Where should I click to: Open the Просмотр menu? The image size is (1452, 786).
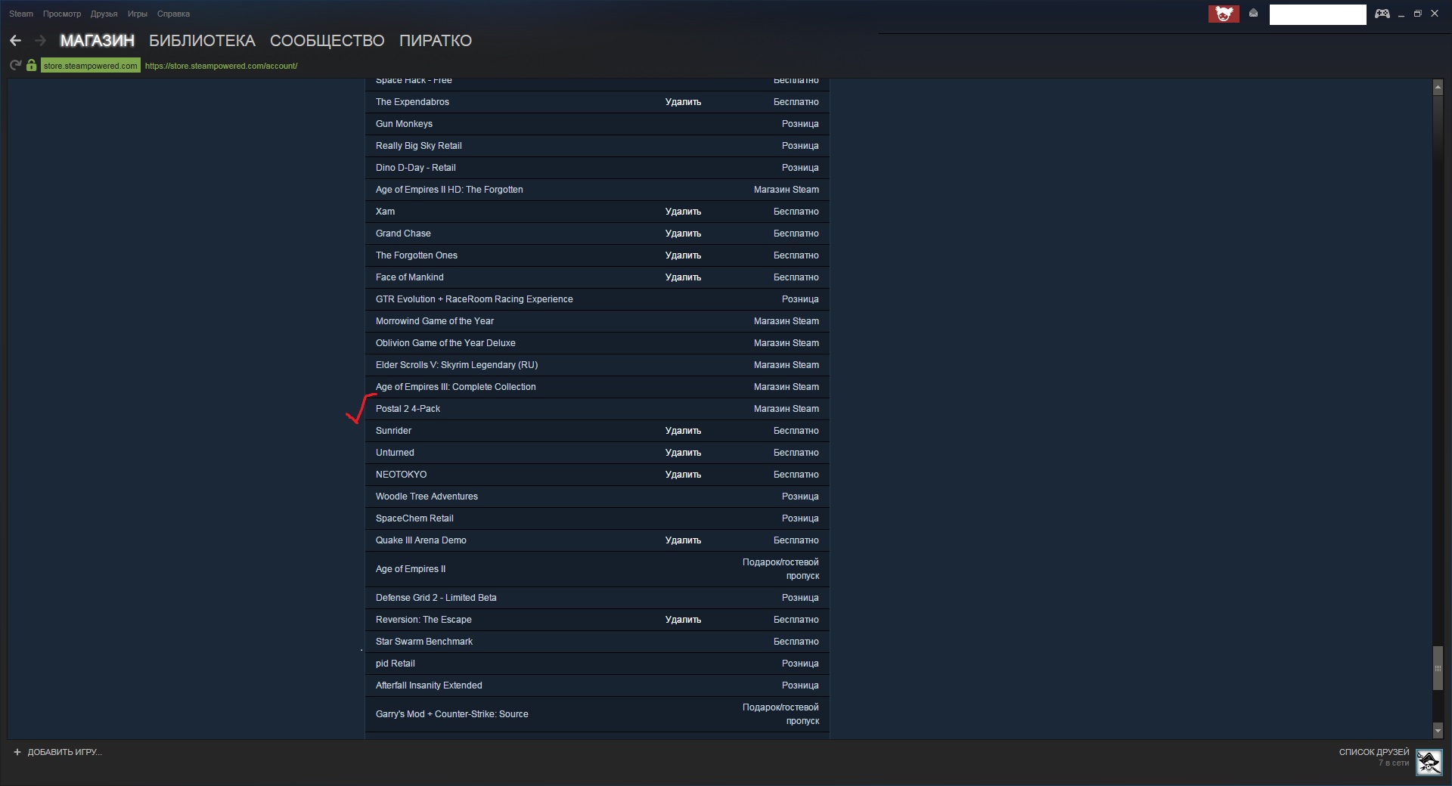coord(62,14)
